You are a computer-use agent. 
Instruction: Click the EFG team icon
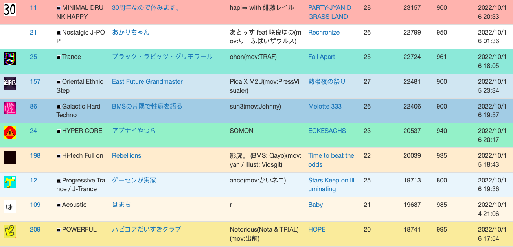click(x=10, y=83)
